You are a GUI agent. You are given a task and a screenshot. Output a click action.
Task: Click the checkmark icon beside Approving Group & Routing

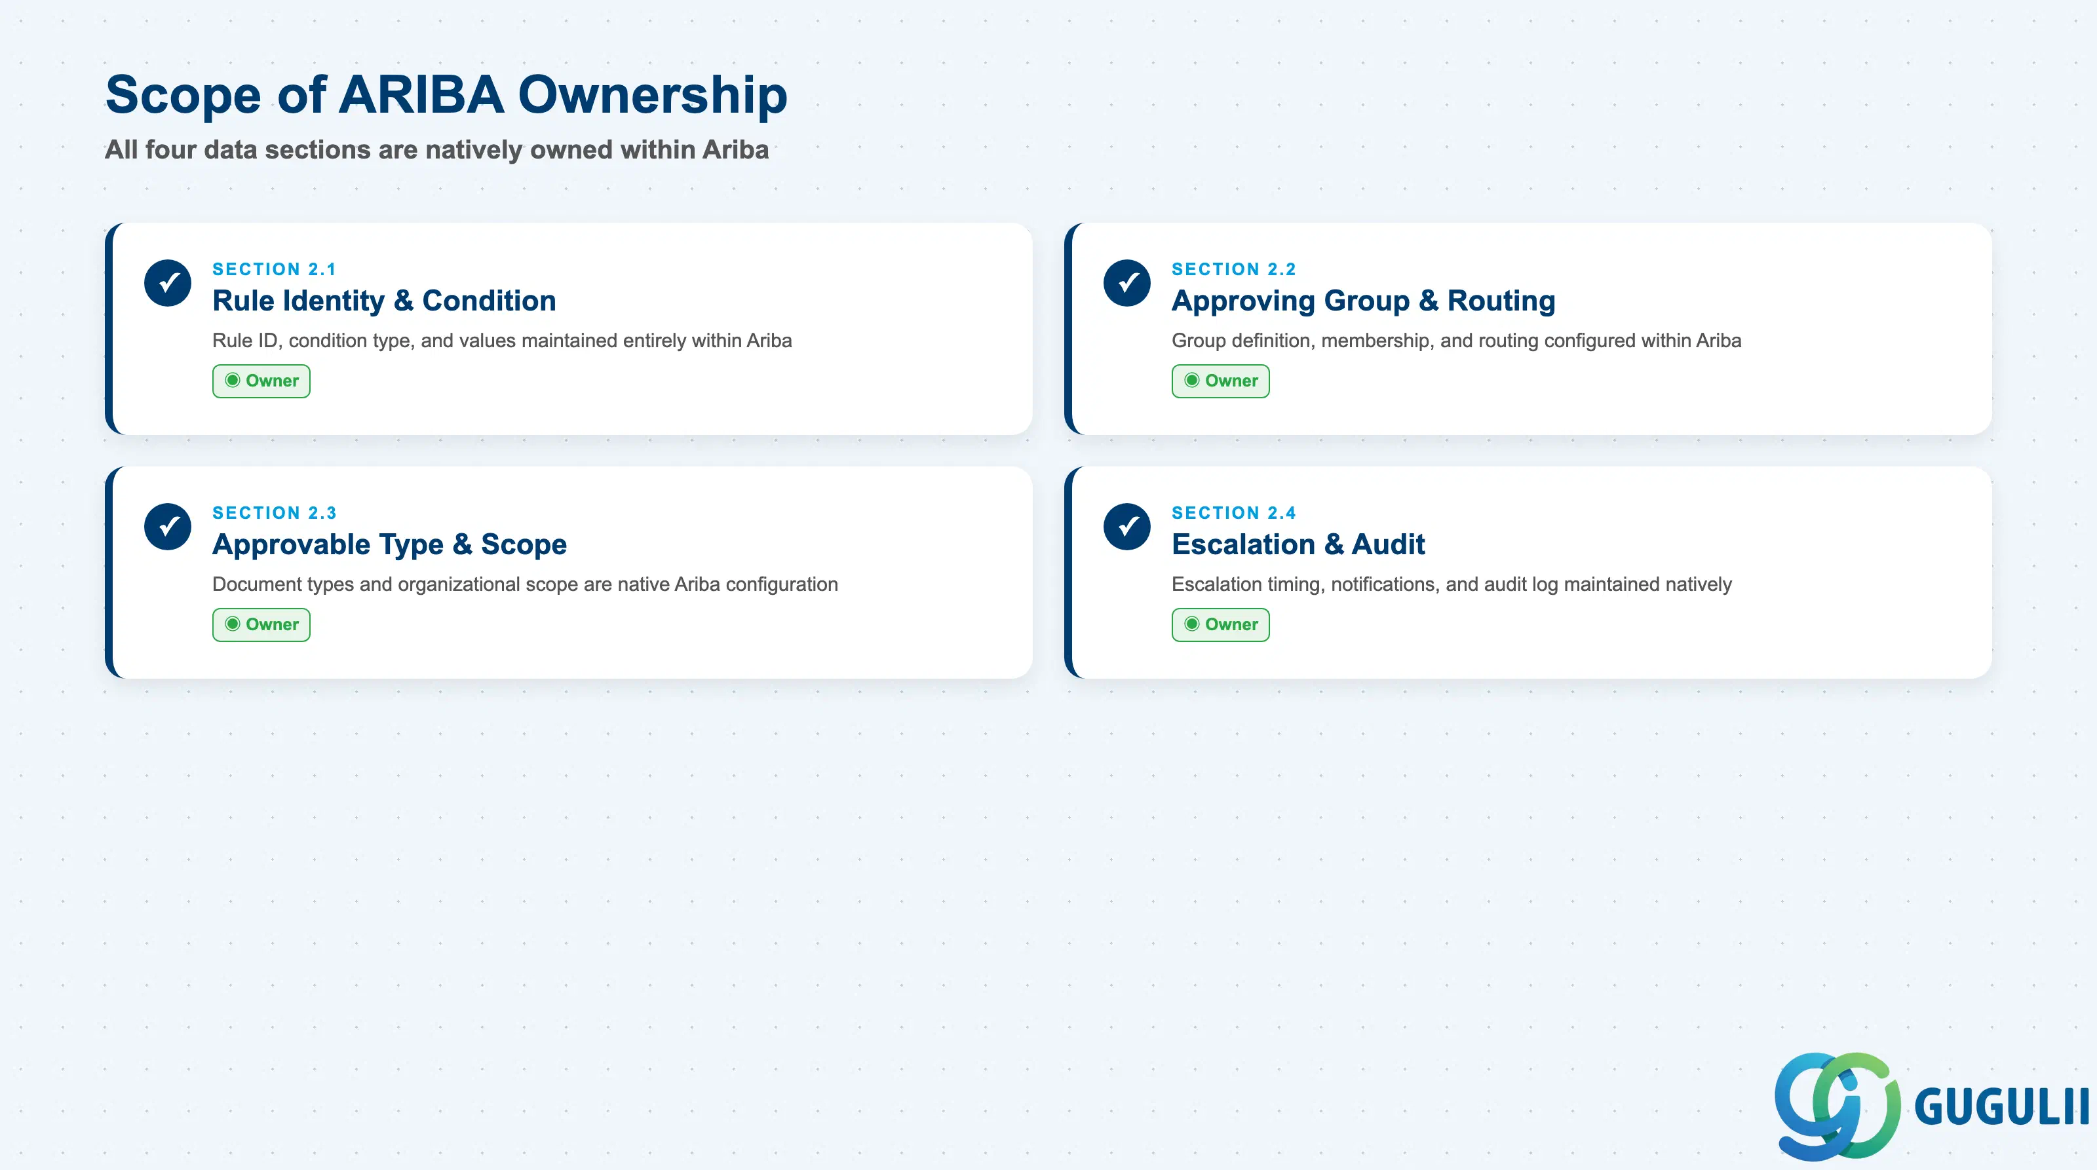click(x=1126, y=283)
